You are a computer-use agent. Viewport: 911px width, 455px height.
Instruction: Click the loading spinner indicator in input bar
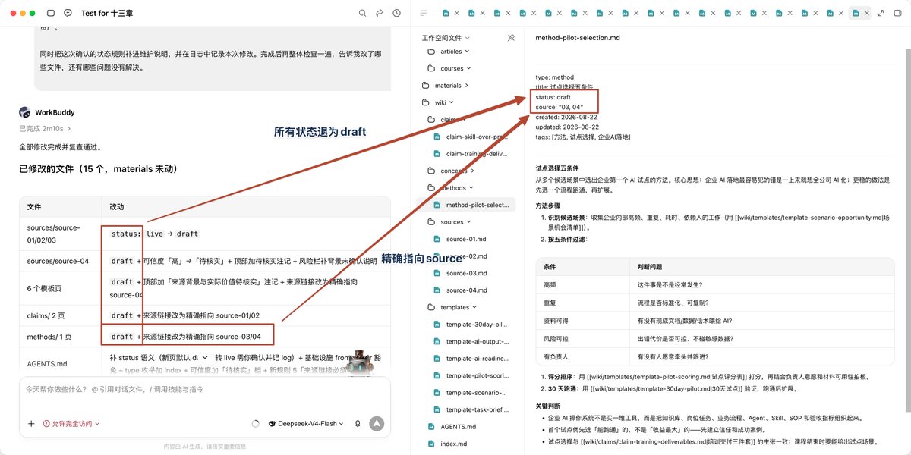point(256,424)
